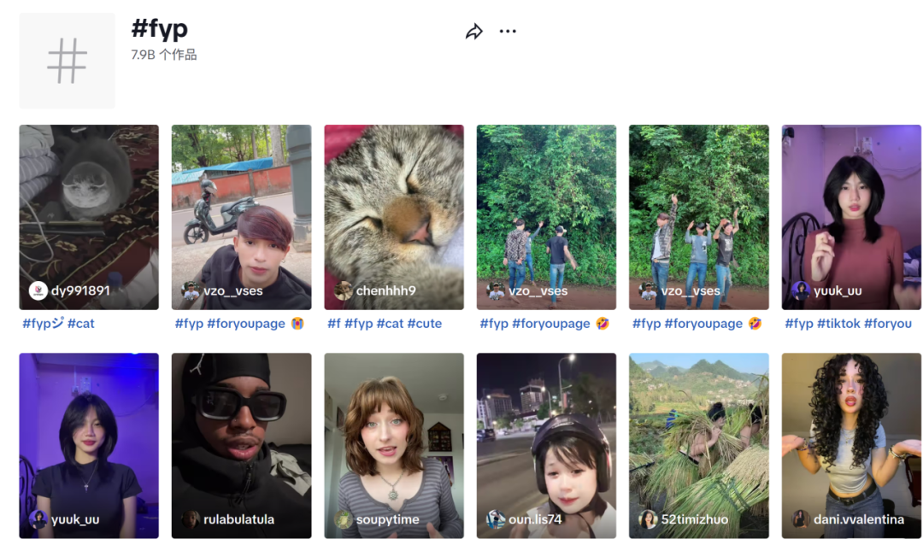Click username soupytime
Image resolution: width=923 pixels, height=539 pixels.
tap(387, 519)
